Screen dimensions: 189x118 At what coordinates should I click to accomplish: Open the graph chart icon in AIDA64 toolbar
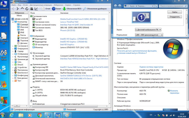click(x=36, y=9)
